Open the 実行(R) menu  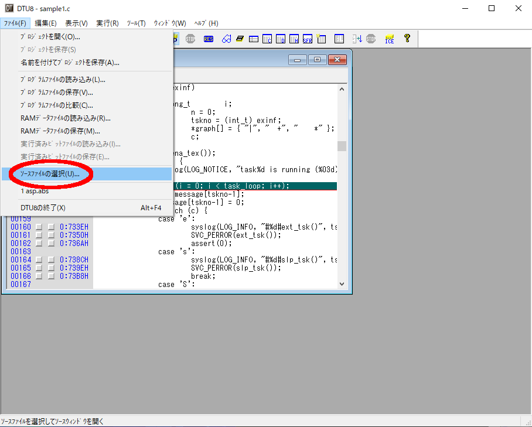[x=107, y=23]
